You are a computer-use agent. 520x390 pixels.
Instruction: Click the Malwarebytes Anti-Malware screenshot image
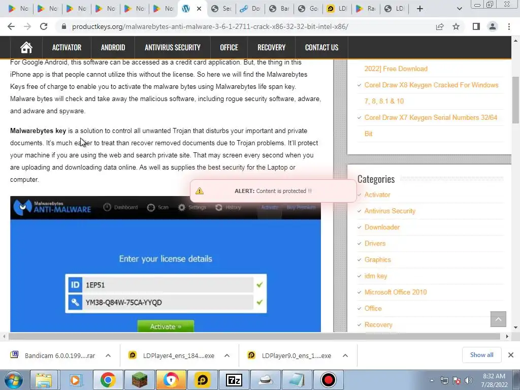point(166,264)
